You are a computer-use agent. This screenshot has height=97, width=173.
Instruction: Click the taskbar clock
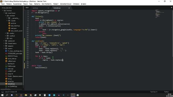169,95
